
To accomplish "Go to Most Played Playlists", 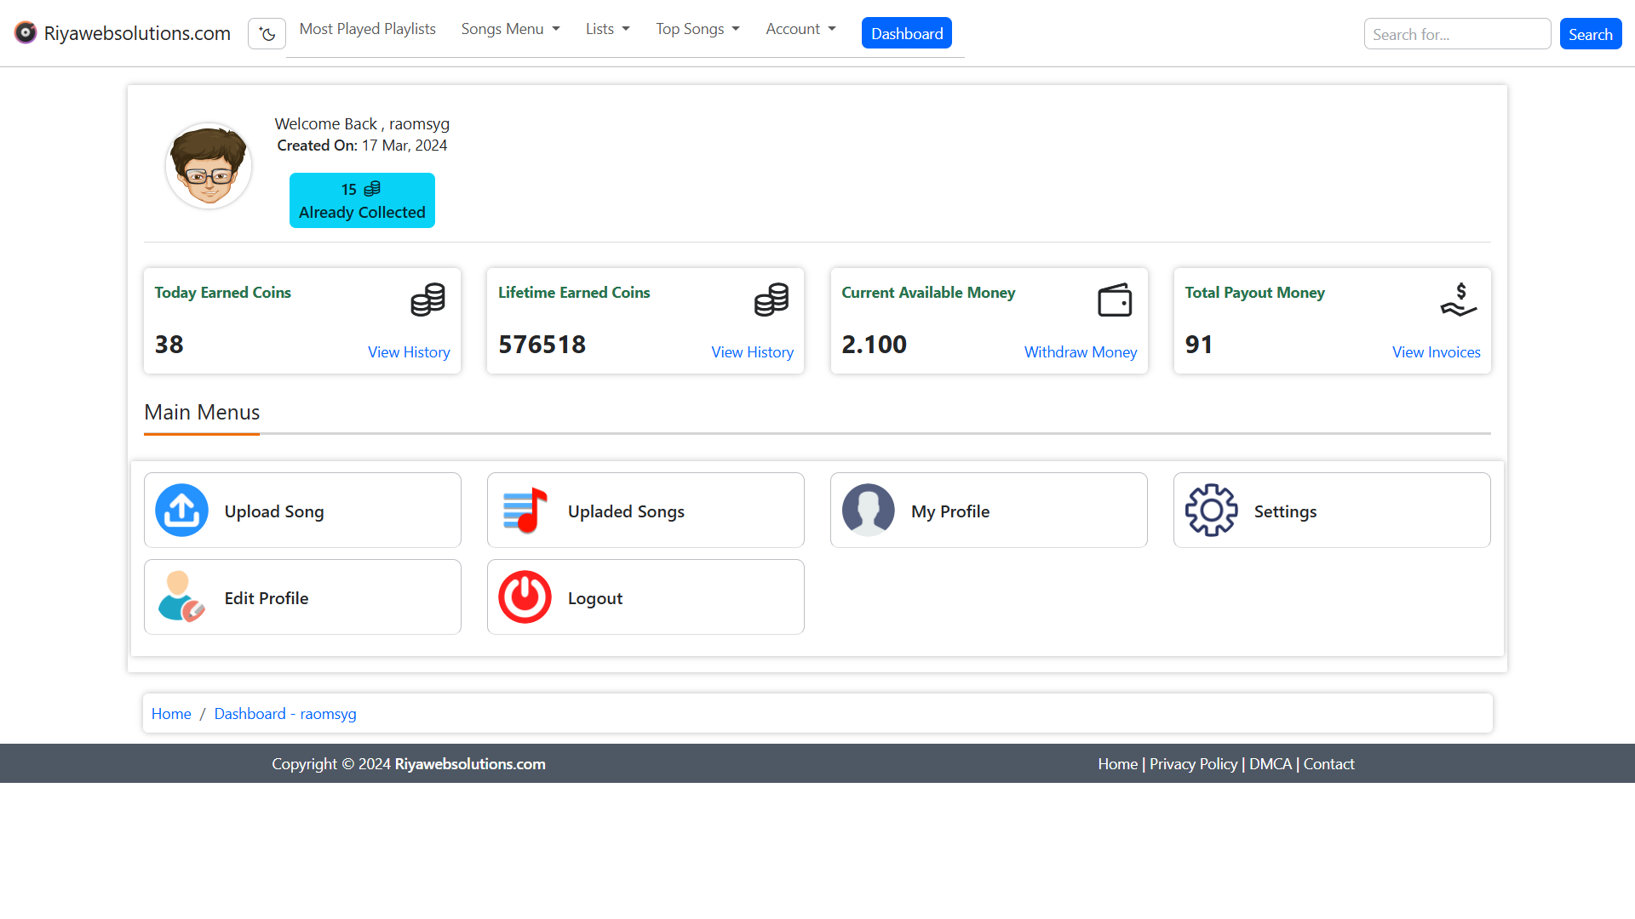I will click(367, 29).
